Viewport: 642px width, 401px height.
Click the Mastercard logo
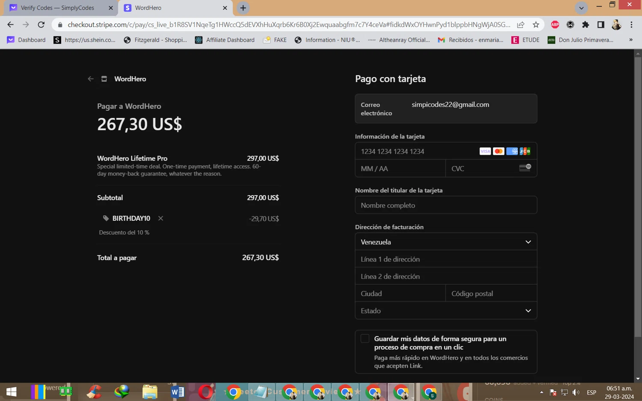tap(498, 151)
